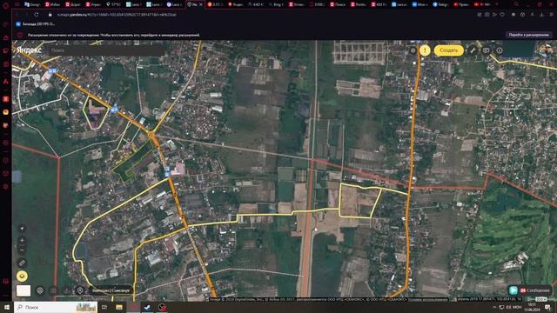Open the info icon in the map toolbar
557x313 pixels.
(499, 50)
